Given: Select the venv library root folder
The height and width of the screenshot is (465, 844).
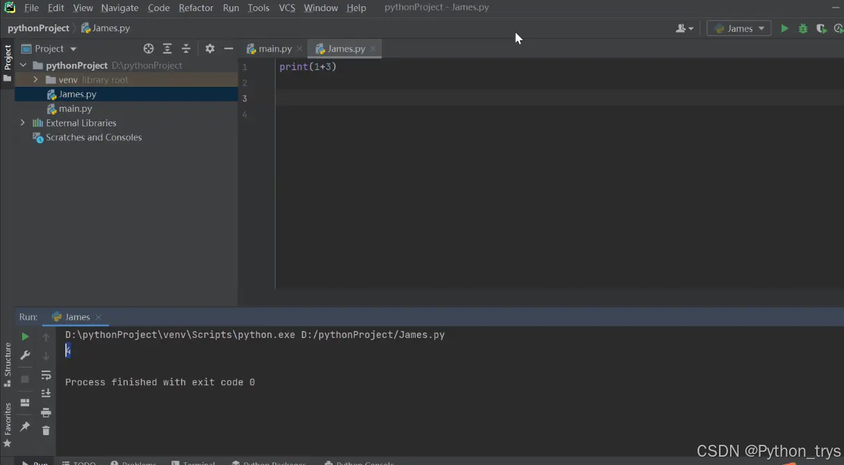Looking at the screenshot, I should 126,80.
